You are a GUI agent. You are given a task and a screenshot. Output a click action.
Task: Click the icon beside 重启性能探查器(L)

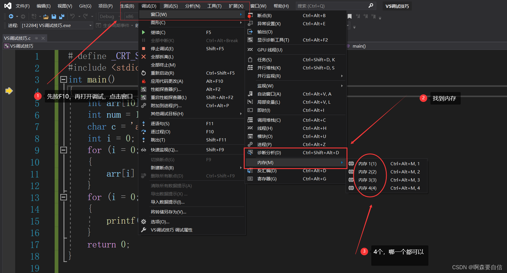[144, 97]
